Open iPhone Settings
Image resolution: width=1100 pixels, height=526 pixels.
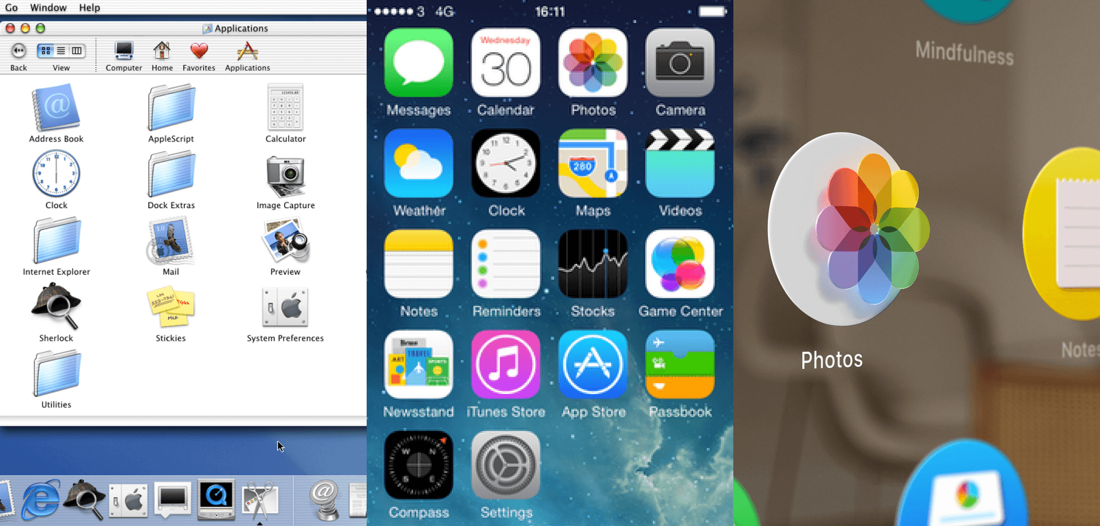point(506,465)
